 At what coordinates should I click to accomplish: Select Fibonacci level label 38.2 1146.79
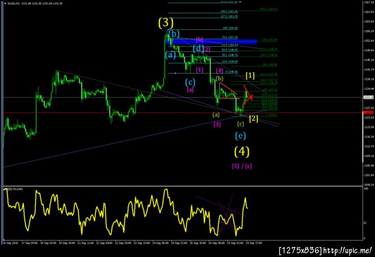(x=229, y=55)
